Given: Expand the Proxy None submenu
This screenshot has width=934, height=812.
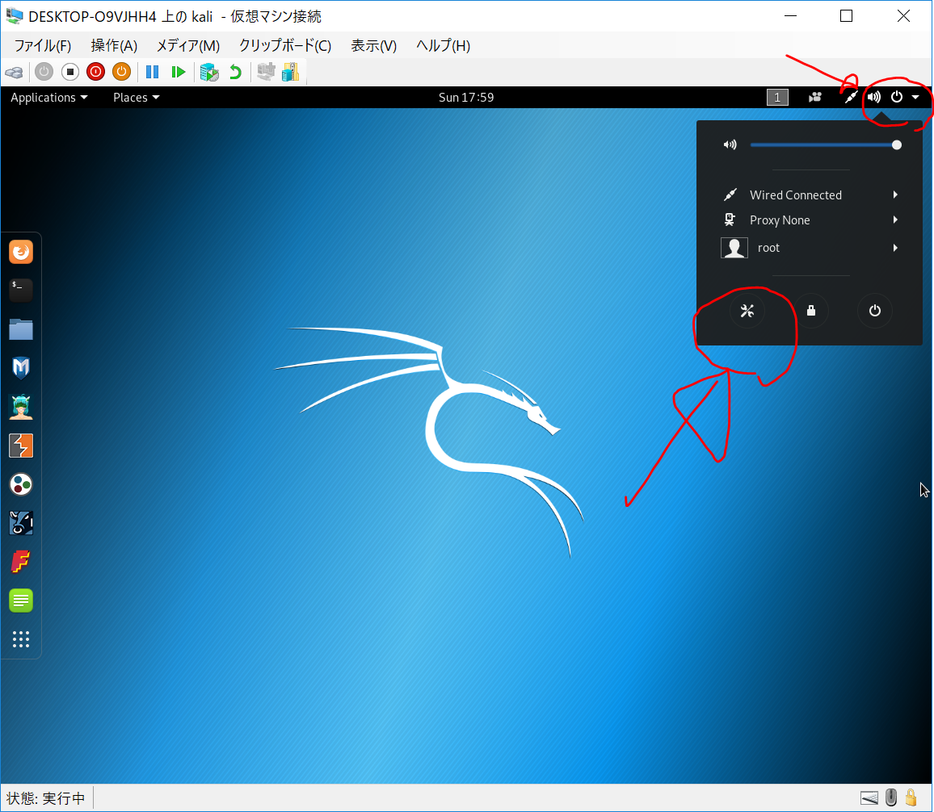Looking at the screenshot, I should (x=895, y=220).
